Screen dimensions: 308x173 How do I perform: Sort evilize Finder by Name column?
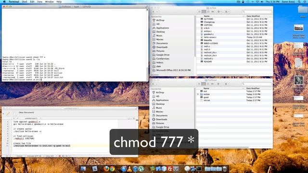pos(206,16)
